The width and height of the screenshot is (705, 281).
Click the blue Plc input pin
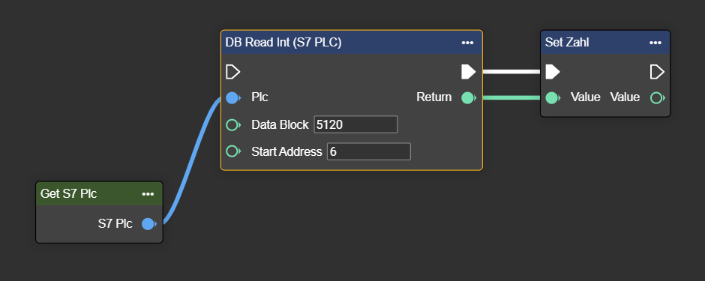tap(233, 98)
